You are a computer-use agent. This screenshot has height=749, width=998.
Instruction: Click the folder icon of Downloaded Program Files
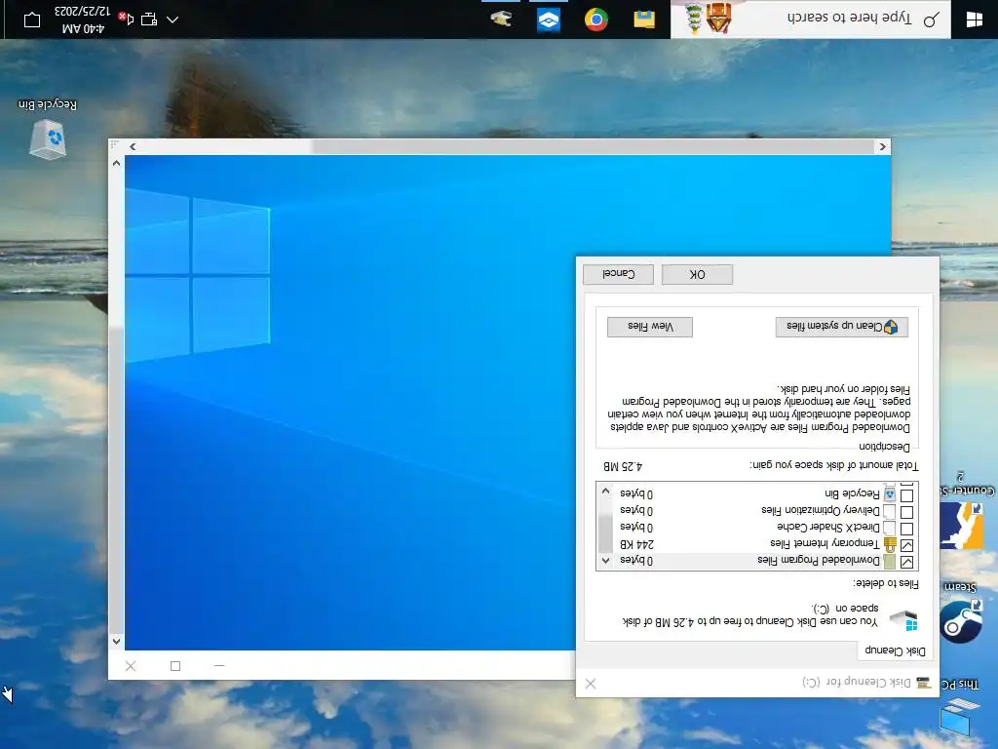click(x=889, y=561)
